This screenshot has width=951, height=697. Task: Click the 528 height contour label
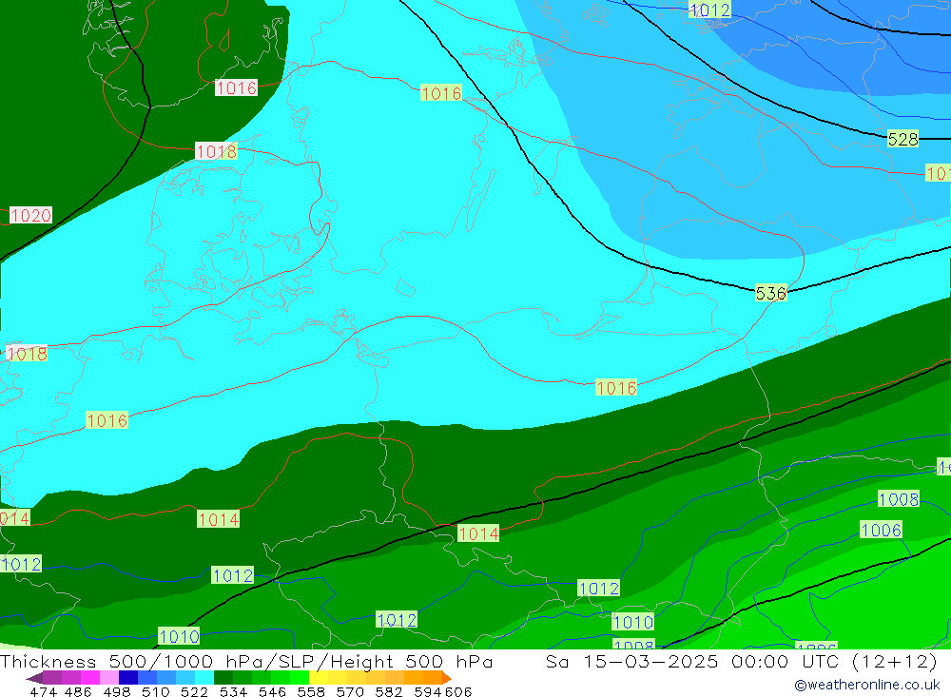click(x=902, y=139)
